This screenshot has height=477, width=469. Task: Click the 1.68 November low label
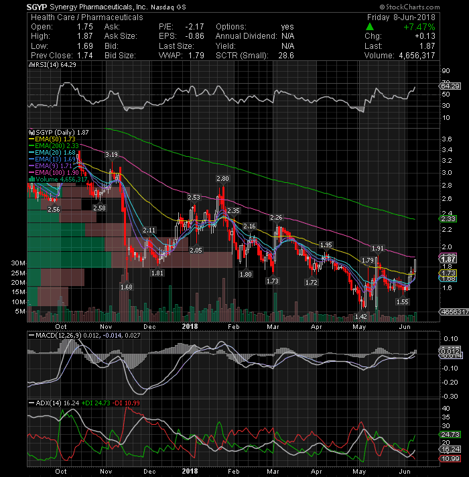(x=127, y=287)
